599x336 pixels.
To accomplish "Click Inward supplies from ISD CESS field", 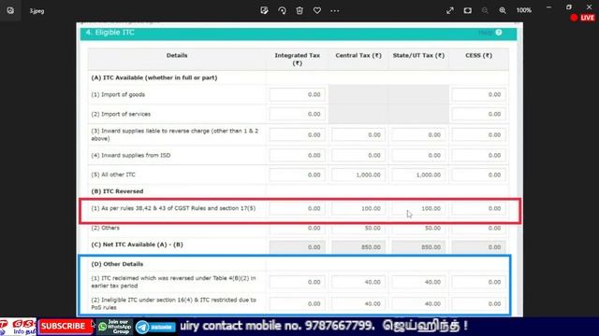I will (x=478, y=155).
